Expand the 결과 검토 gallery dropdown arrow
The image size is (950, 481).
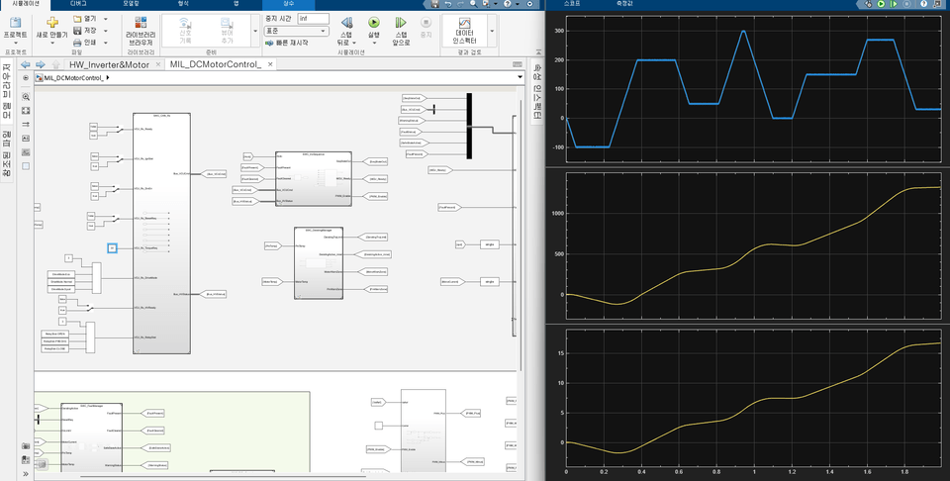tap(492, 31)
